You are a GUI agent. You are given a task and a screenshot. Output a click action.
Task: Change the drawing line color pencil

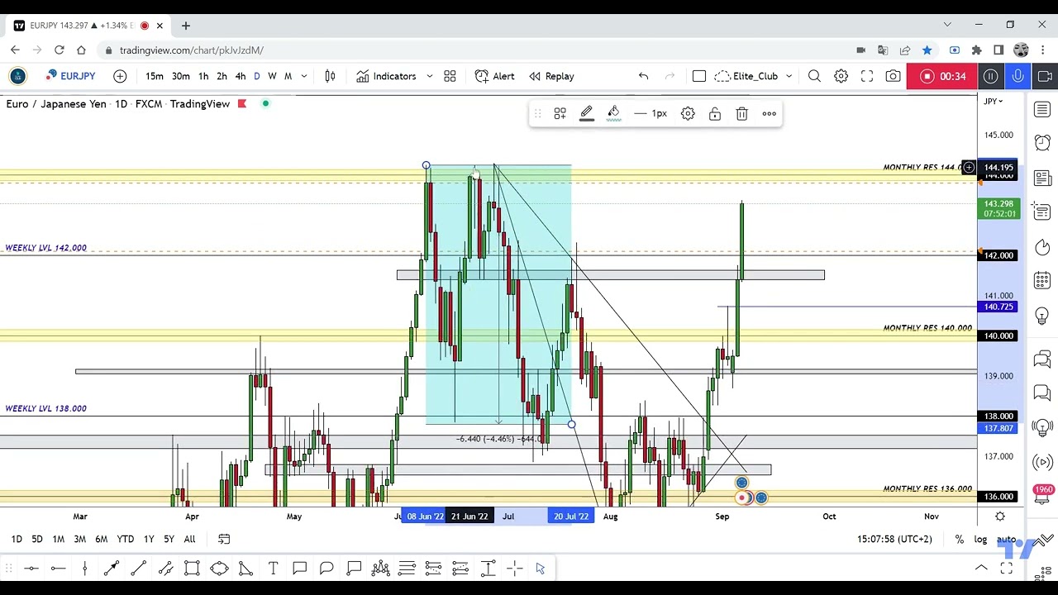click(586, 113)
